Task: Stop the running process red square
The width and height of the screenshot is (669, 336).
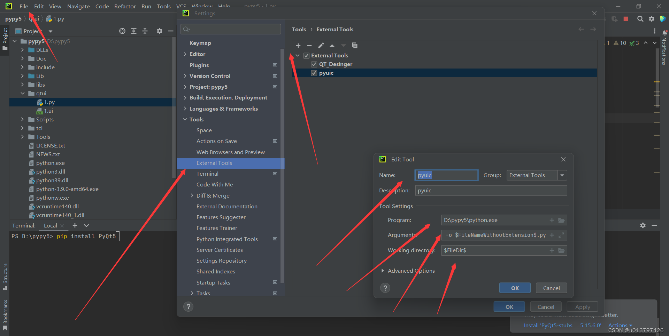Action: (x=626, y=19)
